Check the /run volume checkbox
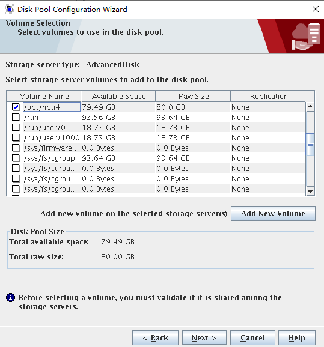 pyautogui.click(x=16, y=117)
